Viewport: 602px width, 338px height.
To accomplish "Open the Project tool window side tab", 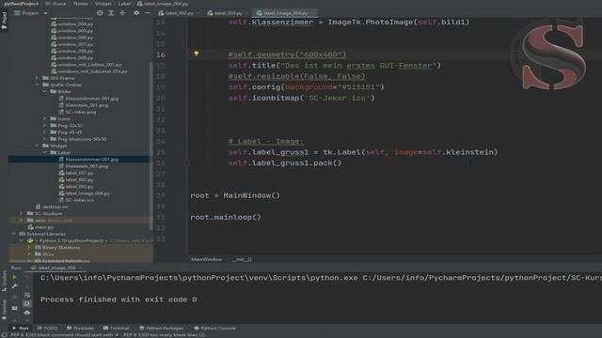I will (x=4, y=21).
